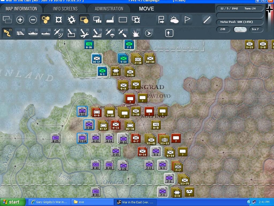Select F6 bomb unit mode icon
274x206 pixels.
pyautogui.click(x=71, y=33)
